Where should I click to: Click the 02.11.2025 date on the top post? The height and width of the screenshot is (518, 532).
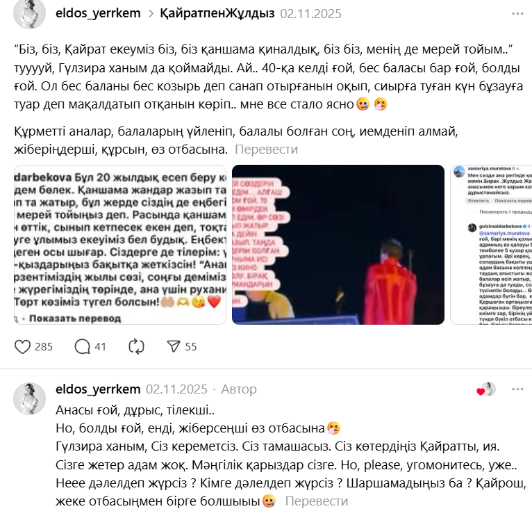pyautogui.click(x=310, y=14)
